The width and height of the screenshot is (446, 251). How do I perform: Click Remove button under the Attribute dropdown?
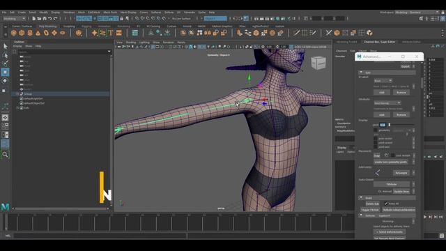point(401,114)
